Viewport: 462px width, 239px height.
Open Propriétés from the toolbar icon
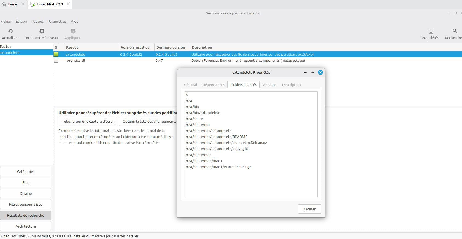(431, 31)
